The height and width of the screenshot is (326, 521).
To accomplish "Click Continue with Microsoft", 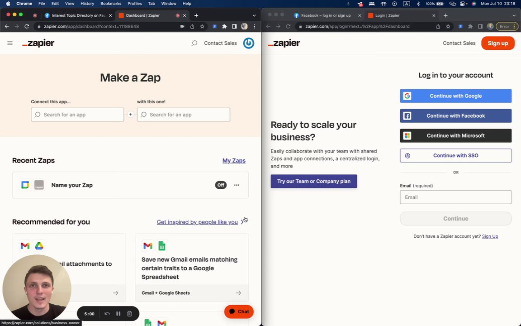I will click(455, 136).
